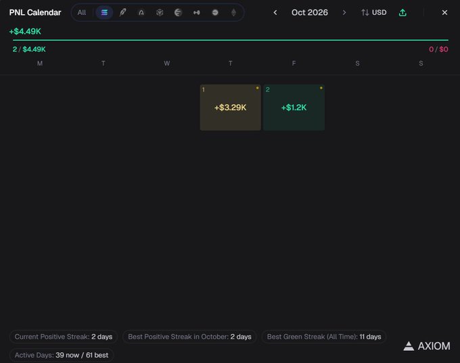
Task: Click the Oct 2026 month label
Action: (x=310, y=13)
